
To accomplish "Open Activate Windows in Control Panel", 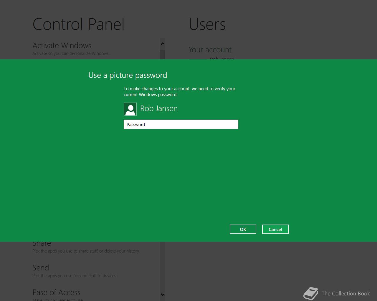I will click(x=62, y=46).
